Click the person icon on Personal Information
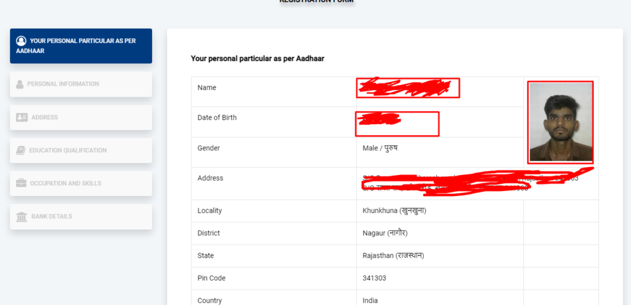The width and height of the screenshot is (631, 305). (20, 84)
